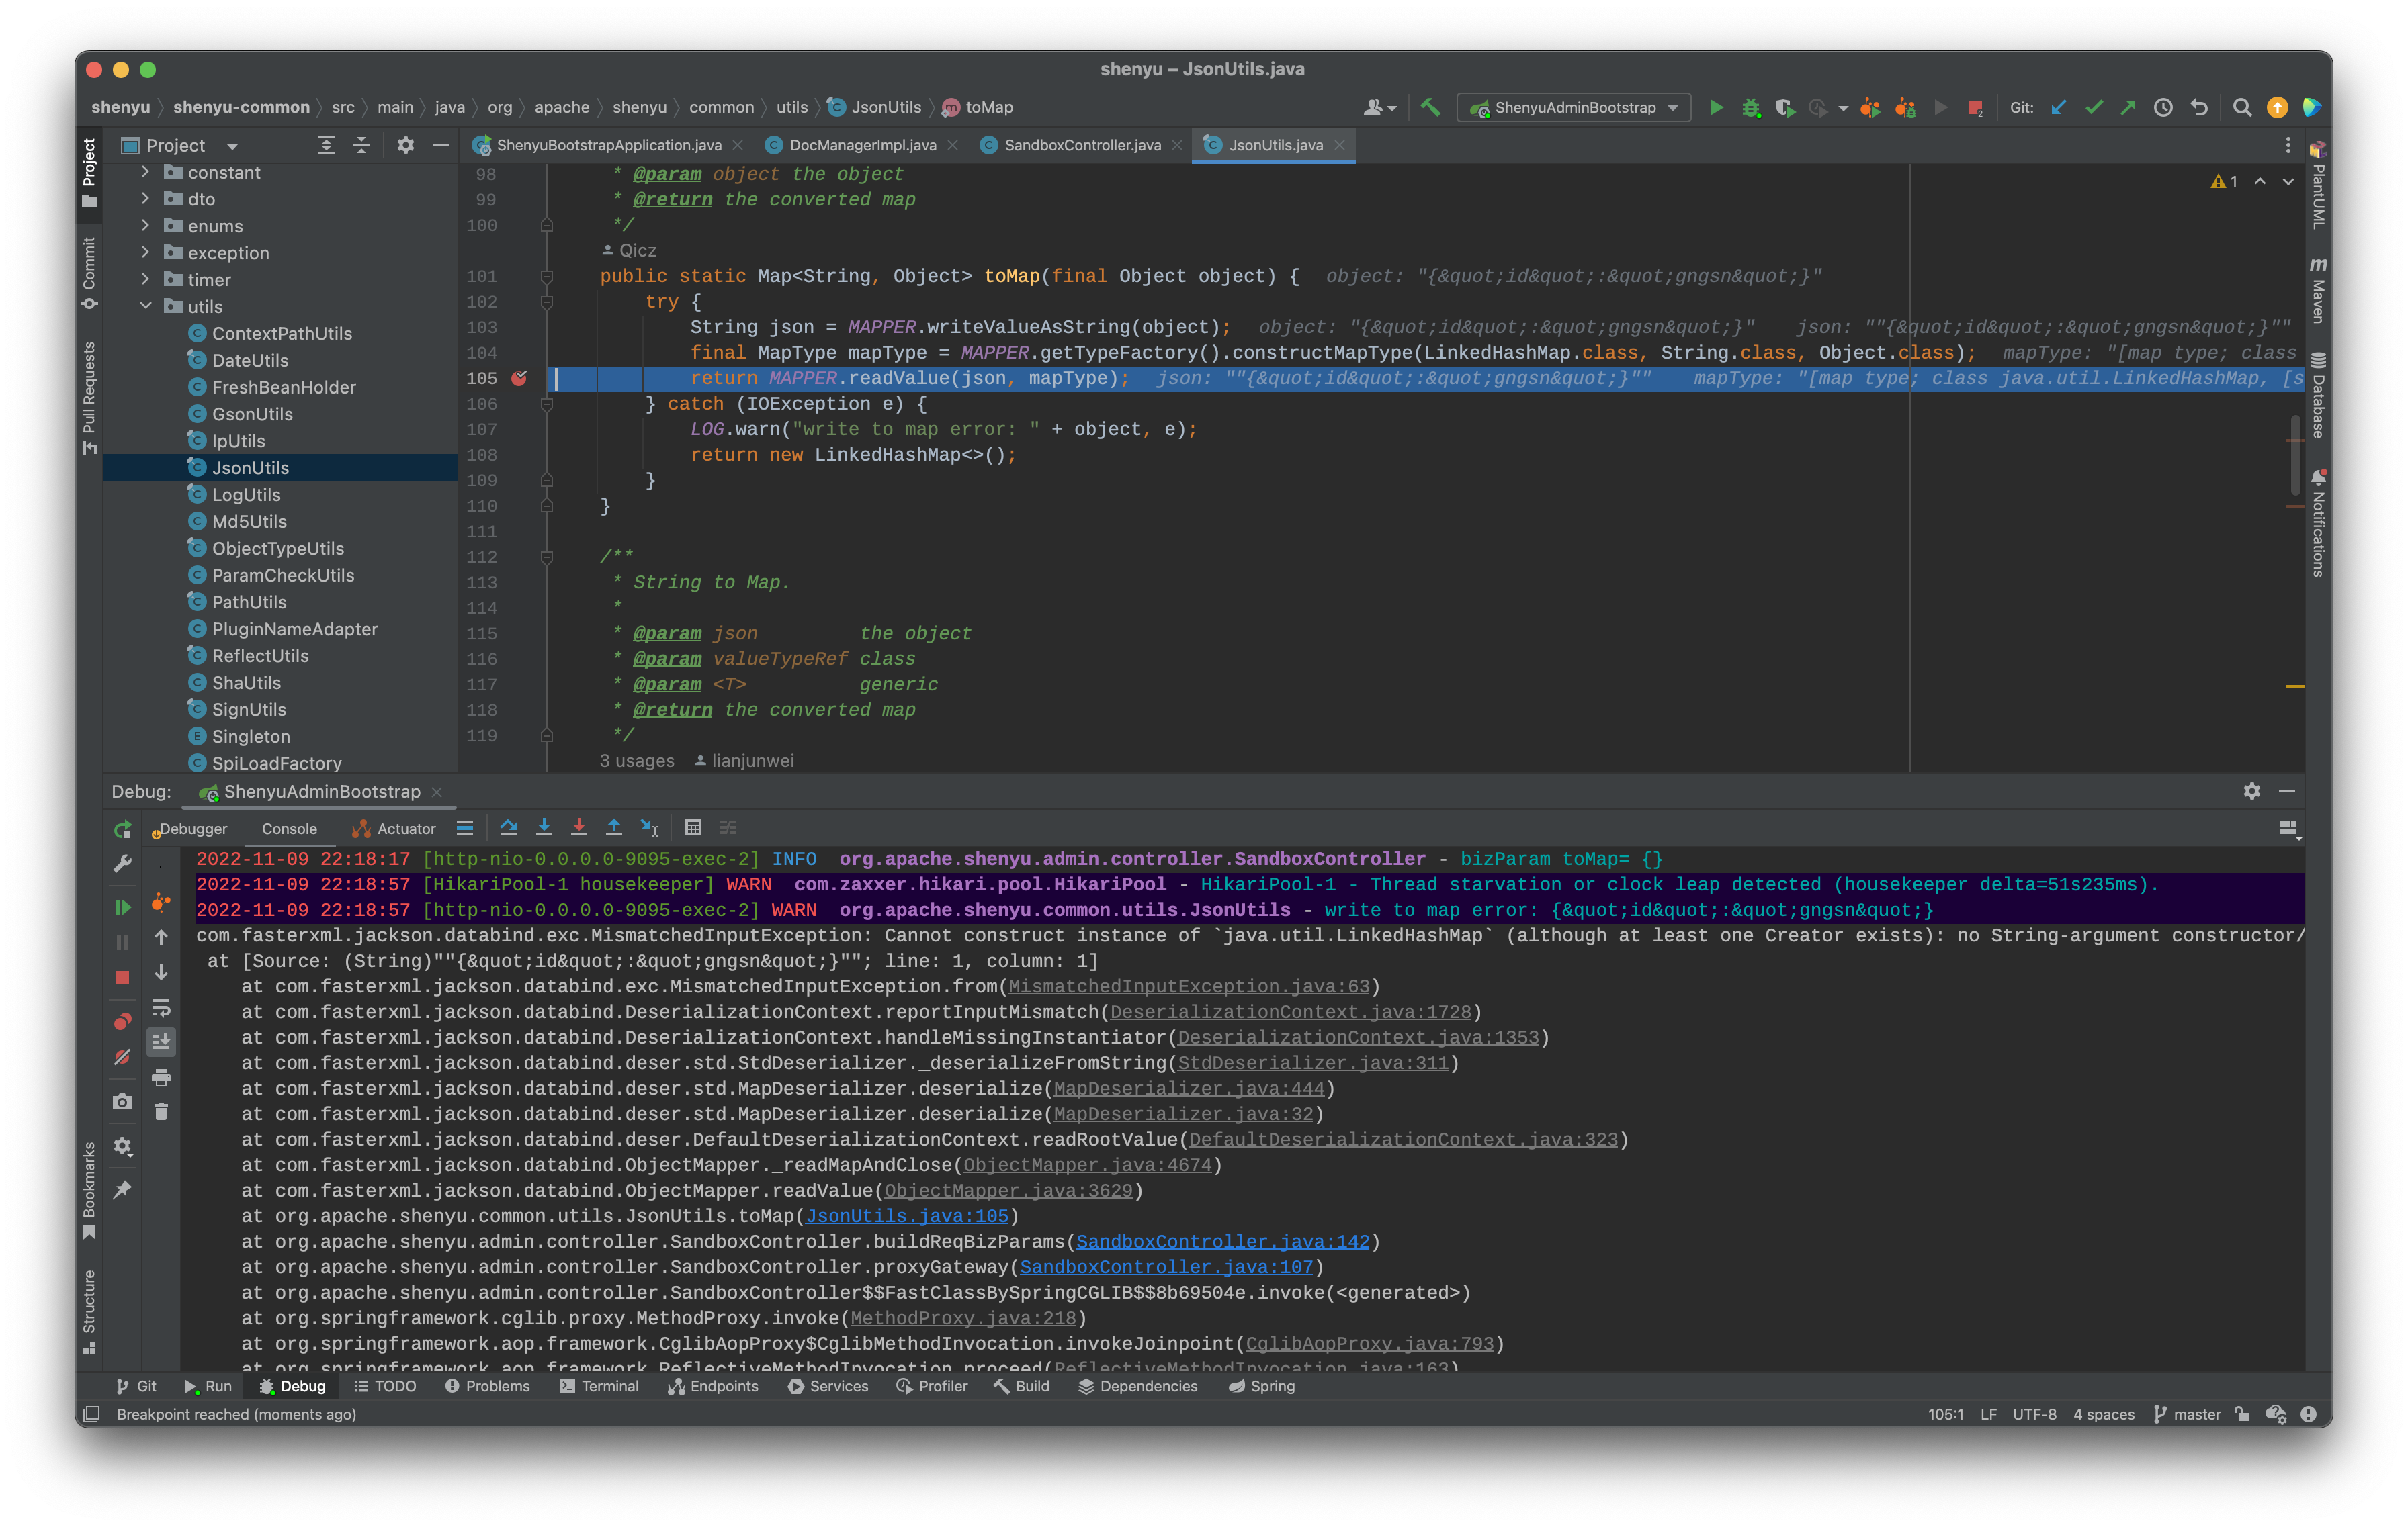Open Terminal tool window
This screenshot has height=1527, width=2408.
click(x=599, y=1386)
